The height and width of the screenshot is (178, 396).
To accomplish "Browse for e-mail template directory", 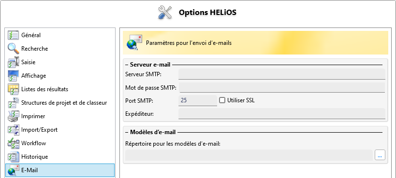I will pyautogui.click(x=380, y=155).
